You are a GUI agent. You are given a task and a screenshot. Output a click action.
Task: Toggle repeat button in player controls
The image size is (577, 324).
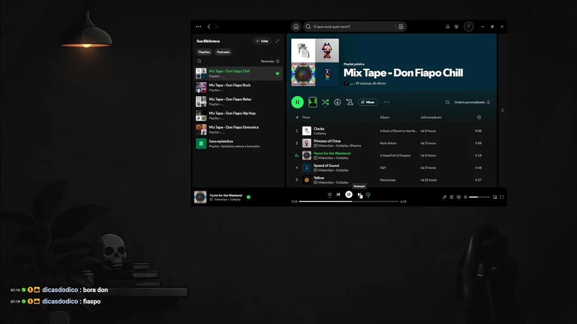click(x=368, y=195)
